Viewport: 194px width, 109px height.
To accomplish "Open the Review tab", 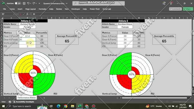I will (x=59, y=9).
